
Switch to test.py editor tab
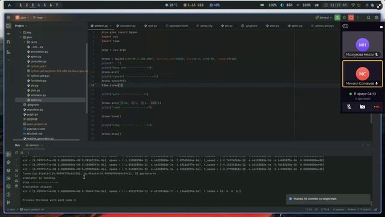coord(150,26)
